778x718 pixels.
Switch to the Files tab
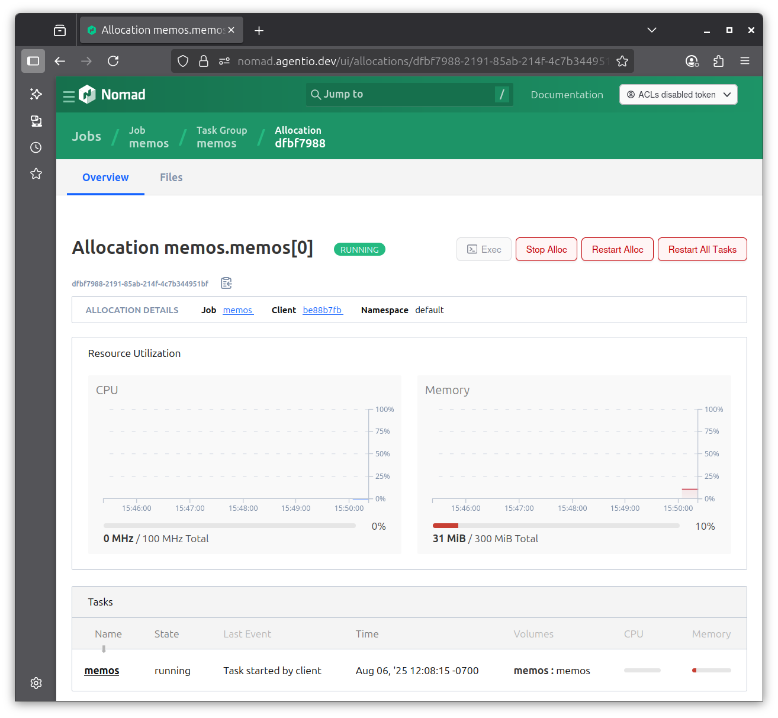(x=171, y=177)
